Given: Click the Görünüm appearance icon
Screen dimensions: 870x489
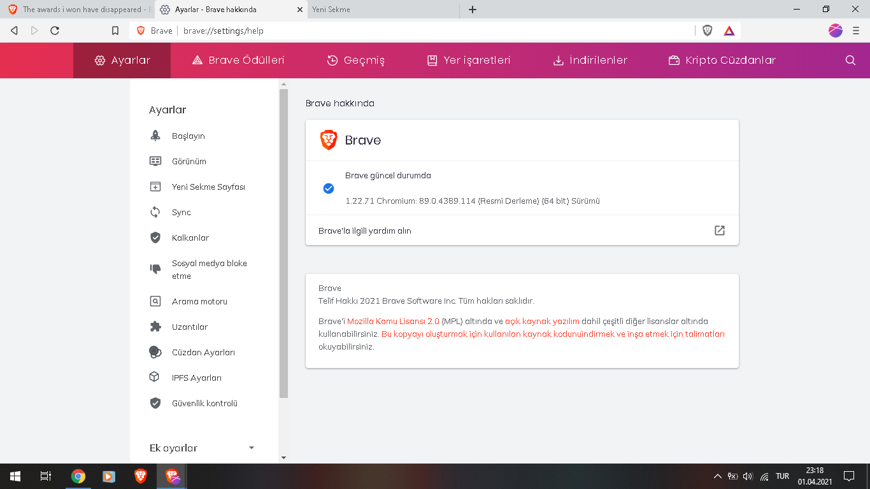Looking at the screenshot, I should click(x=155, y=161).
